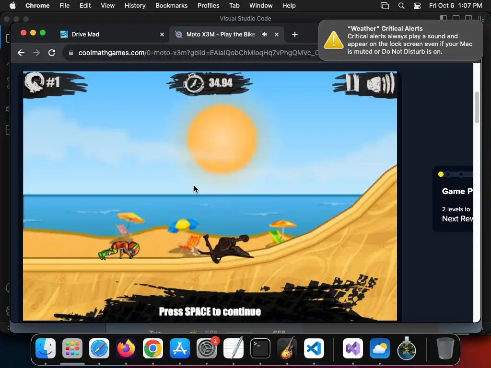Click the 'Next Rev' text in Game panel
The image size is (491, 368).
pyautogui.click(x=457, y=218)
